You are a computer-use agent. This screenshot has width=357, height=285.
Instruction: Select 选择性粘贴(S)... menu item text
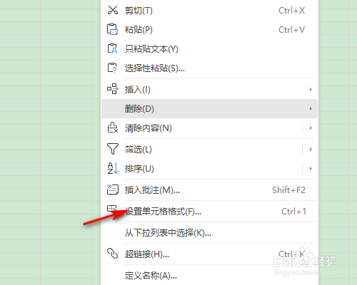(155, 68)
